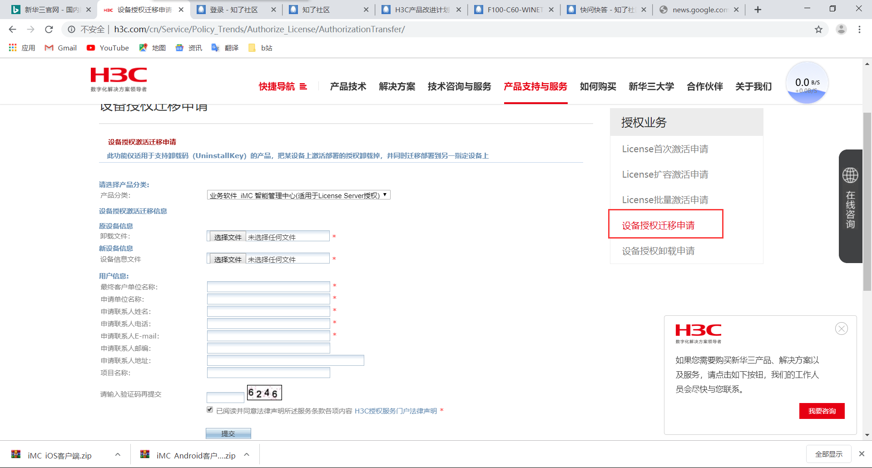This screenshot has height=468, width=872.
Task: Open the 如何购买 nav menu
Action: pyautogui.click(x=598, y=86)
